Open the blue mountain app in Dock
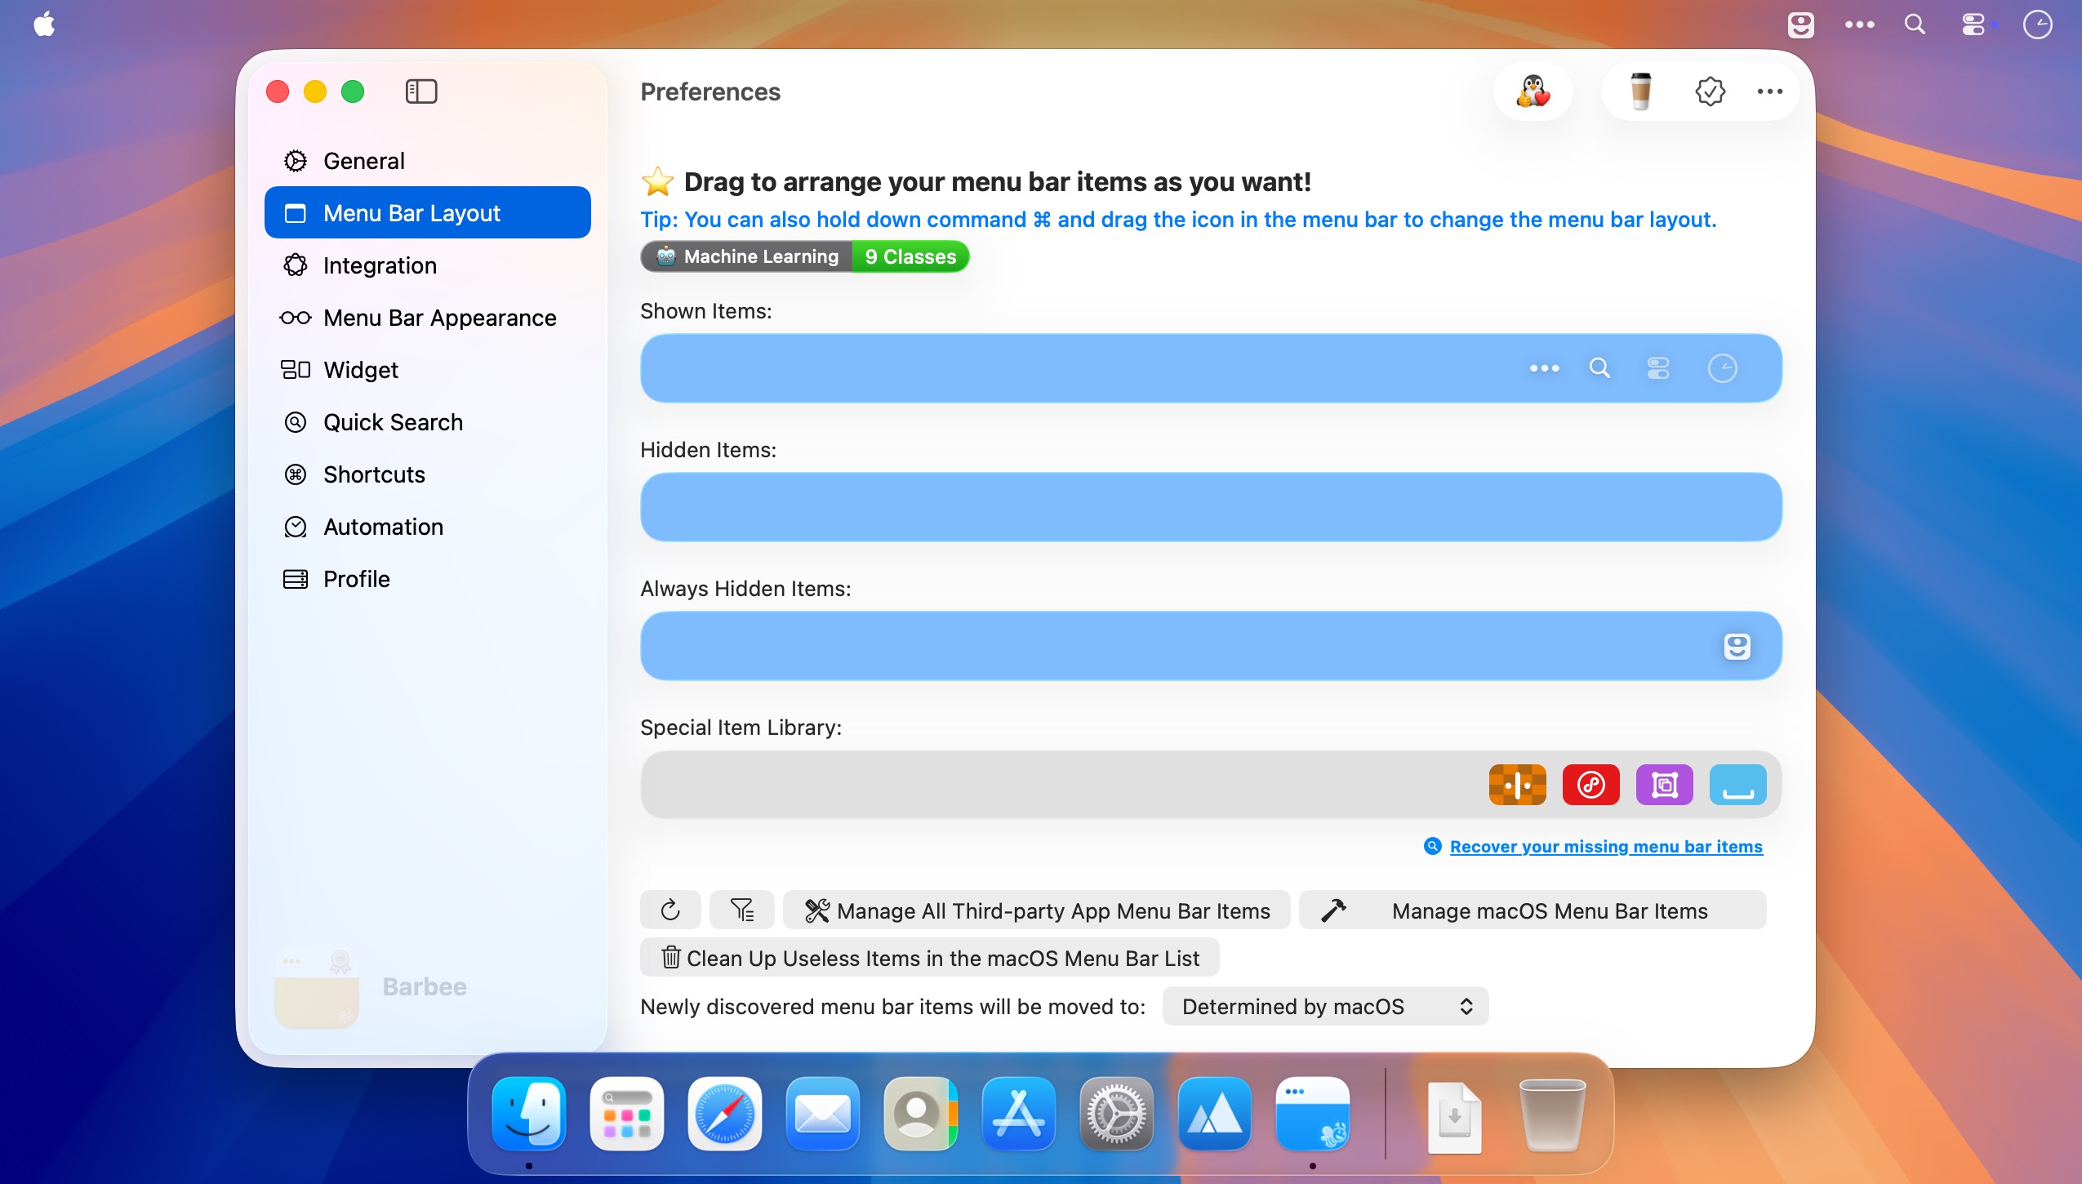The width and height of the screenshot is (2082, 1184). (1215, 1114)
